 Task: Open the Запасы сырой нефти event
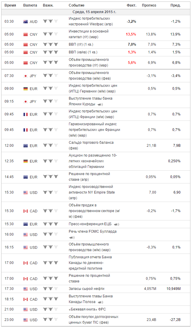coord(86,289)
